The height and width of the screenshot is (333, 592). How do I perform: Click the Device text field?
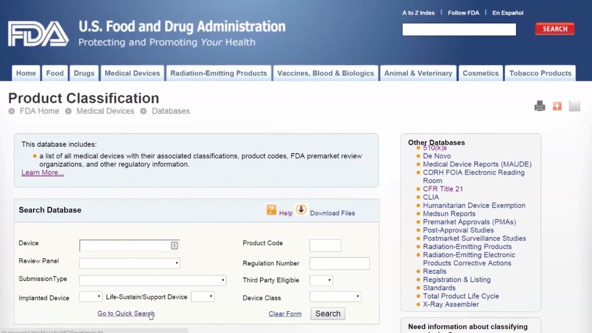pos(129,246)
